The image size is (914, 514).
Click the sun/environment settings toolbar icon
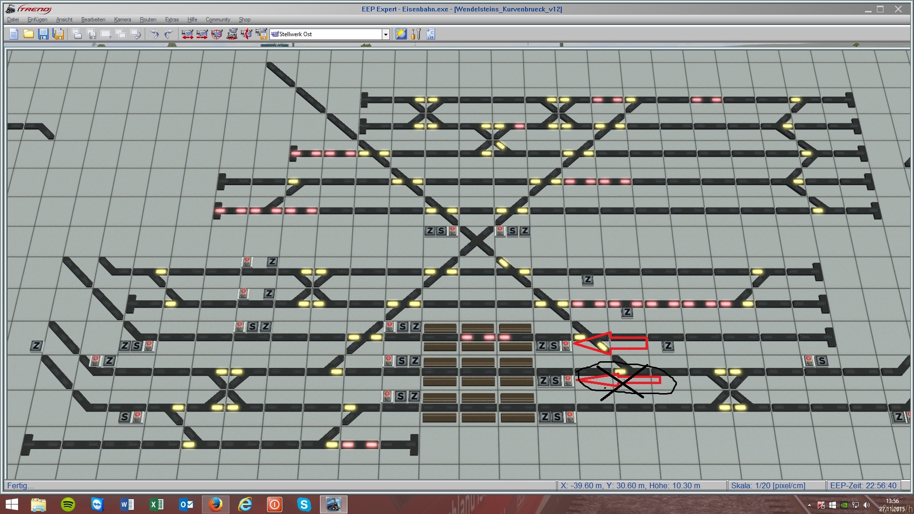tap(401, 34)
